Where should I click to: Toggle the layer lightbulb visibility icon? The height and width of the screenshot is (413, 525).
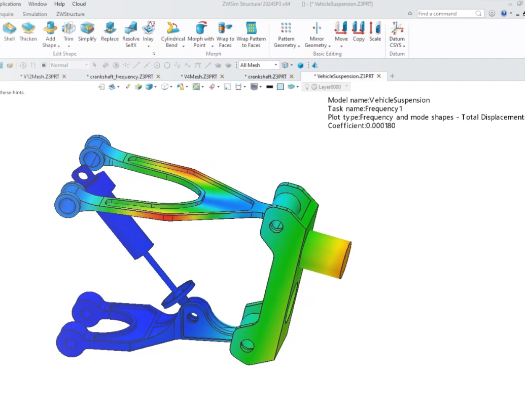pyautogui.click(x=307, y=87)
